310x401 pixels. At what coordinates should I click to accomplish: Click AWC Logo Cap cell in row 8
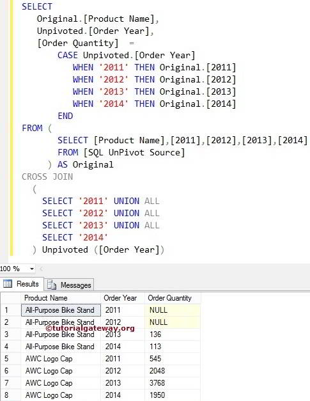[61, 395]
